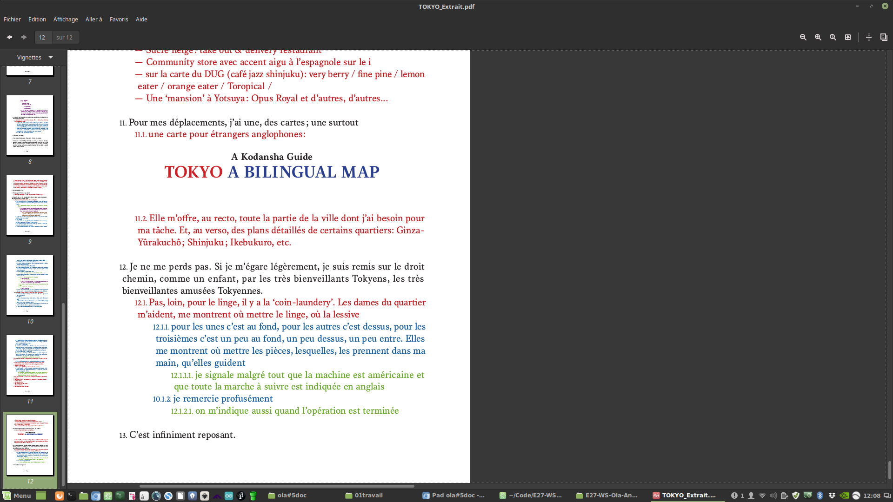
Task: Open NVIDIA settings tray icon
Action: [x=844, y=495]
